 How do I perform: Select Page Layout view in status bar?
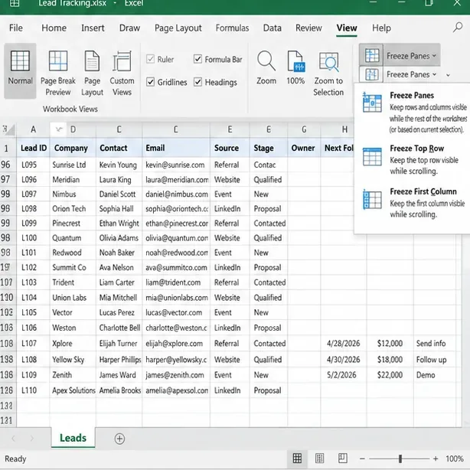[x=319, y=458]
